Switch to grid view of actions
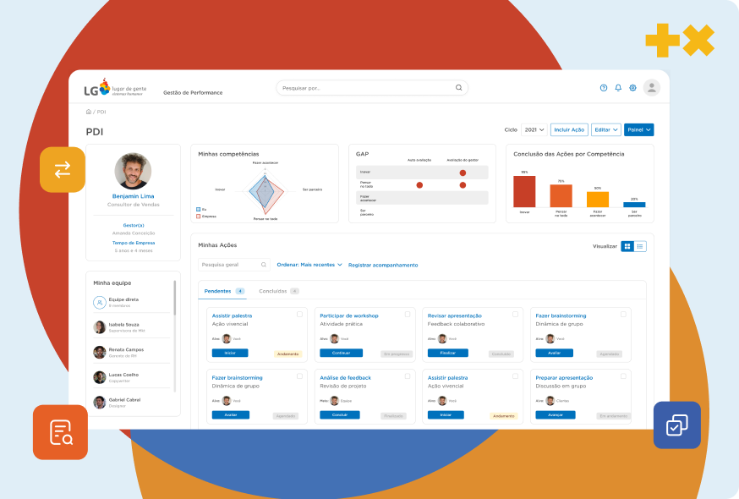The width and height of the screenshot is (739, 499). [x=627, y=246]
